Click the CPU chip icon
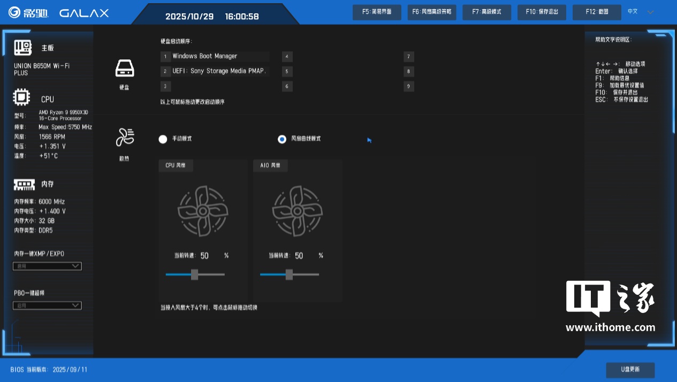The height and width of the screenshot is (382, 677). pyautogui.click(x=22, y=98)
